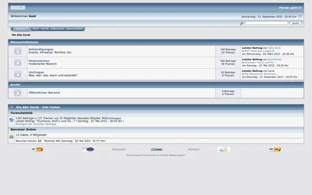Click the Willkommen Gast greeting
The width and height of the screenshot is (312, 195).
23,16
